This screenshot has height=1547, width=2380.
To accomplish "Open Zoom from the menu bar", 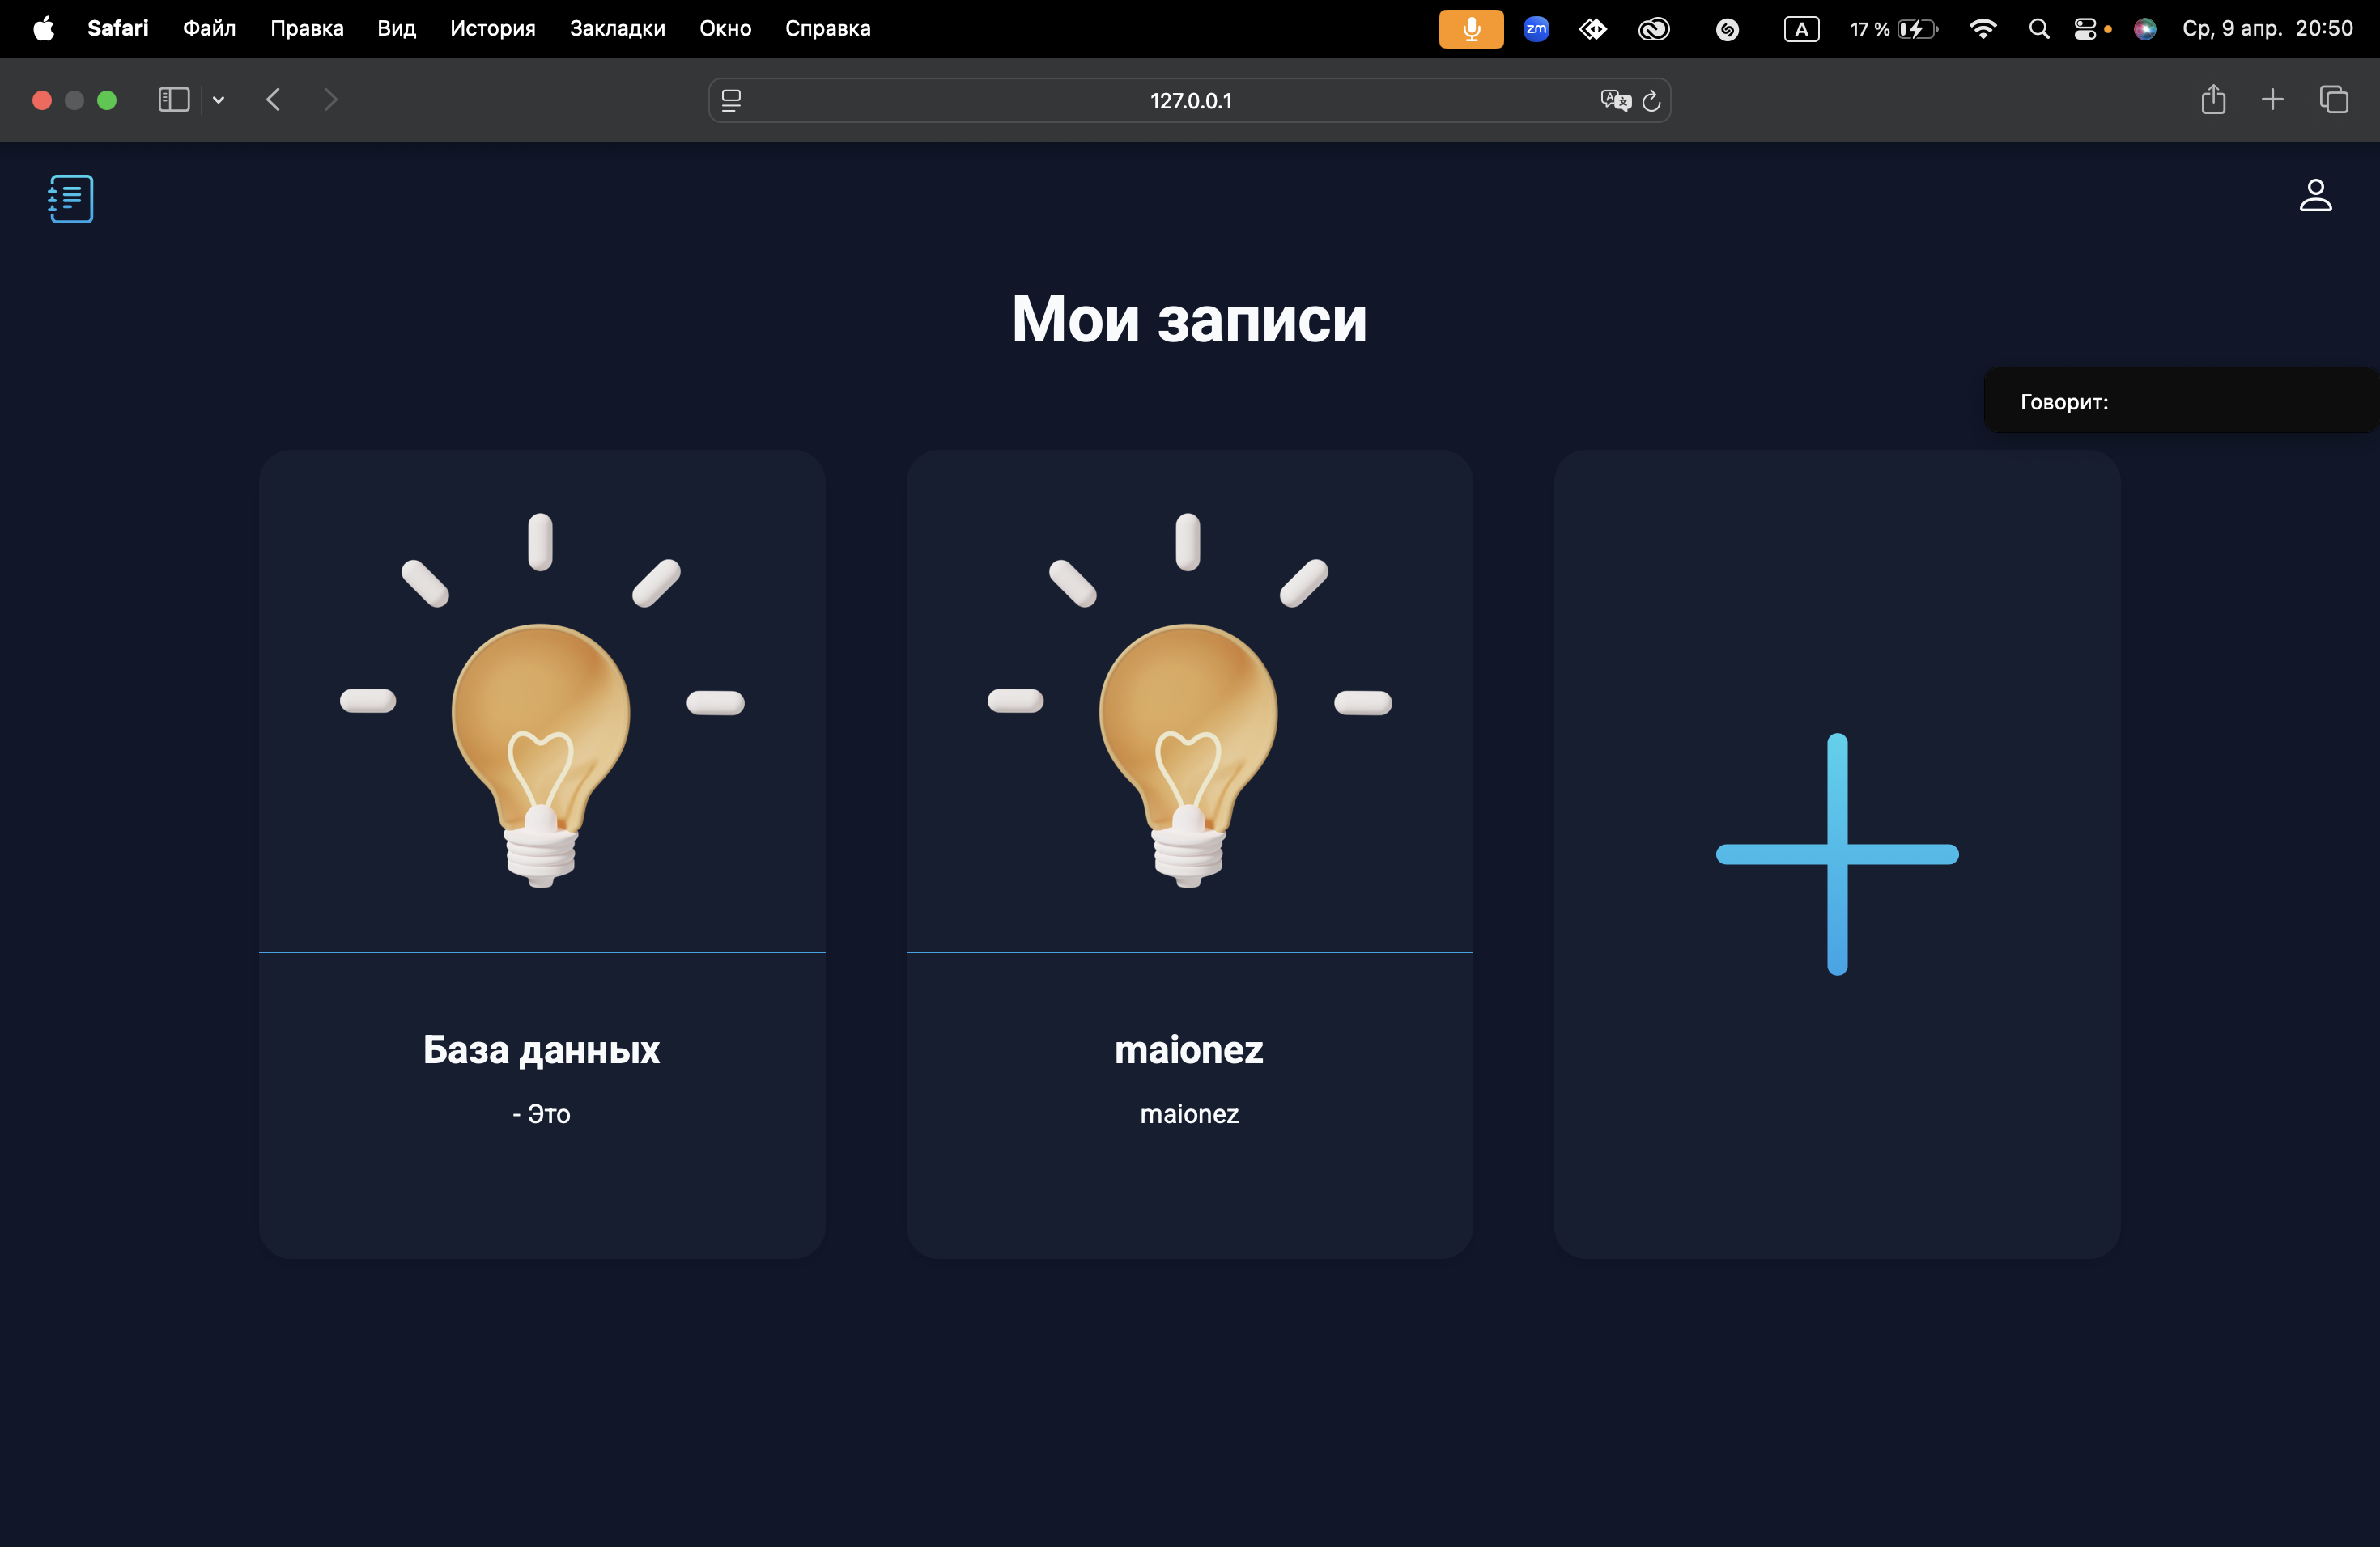I will click(1536, 28).
